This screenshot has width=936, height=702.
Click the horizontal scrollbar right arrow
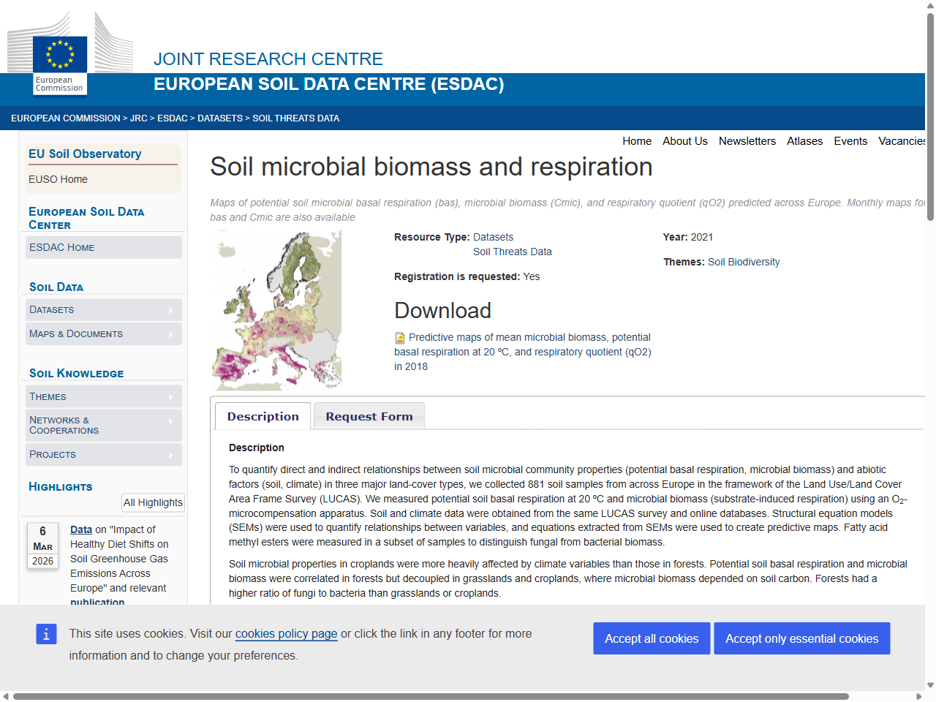pyautogui.click(x=919, y=696)
